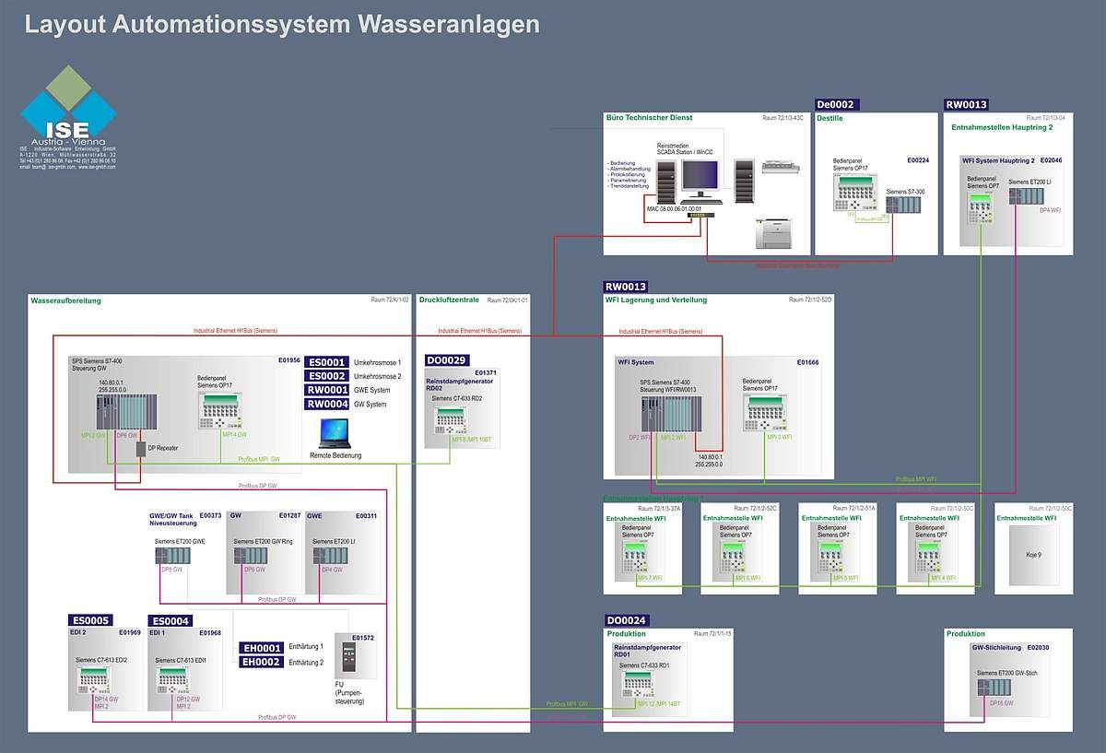This screenshot has height=753, width=1106.
Task: Click the RW0013 tag above Entnahmestellen Hauptring 2
Action: click(x=967, y=105)
